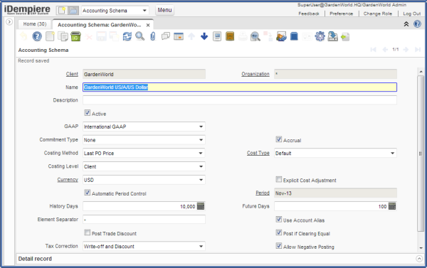Open the Costing Method dropdown
The height and width of the screenshot is (268, 427).
201,153
